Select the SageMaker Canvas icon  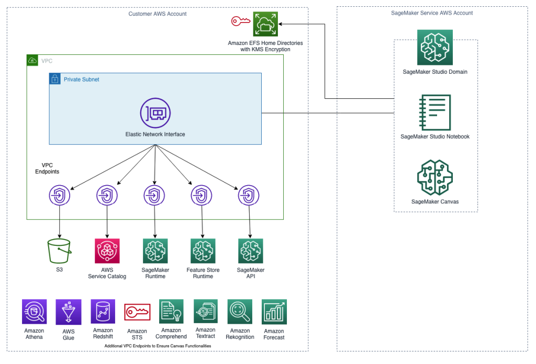(x=434, y=178)
